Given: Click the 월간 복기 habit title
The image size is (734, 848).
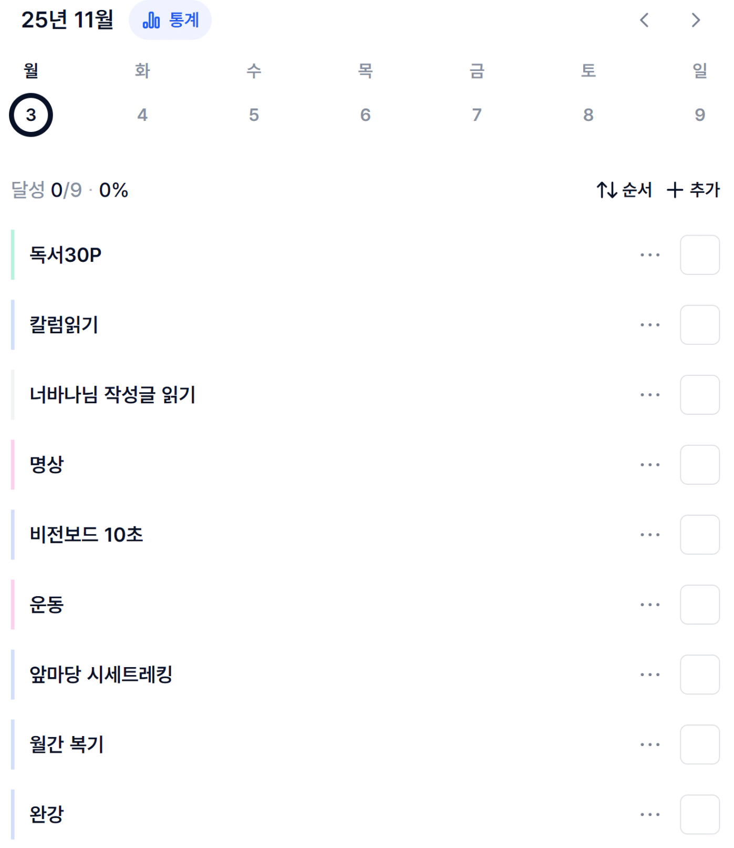Looking at the screenshot, I should (67, 744).
